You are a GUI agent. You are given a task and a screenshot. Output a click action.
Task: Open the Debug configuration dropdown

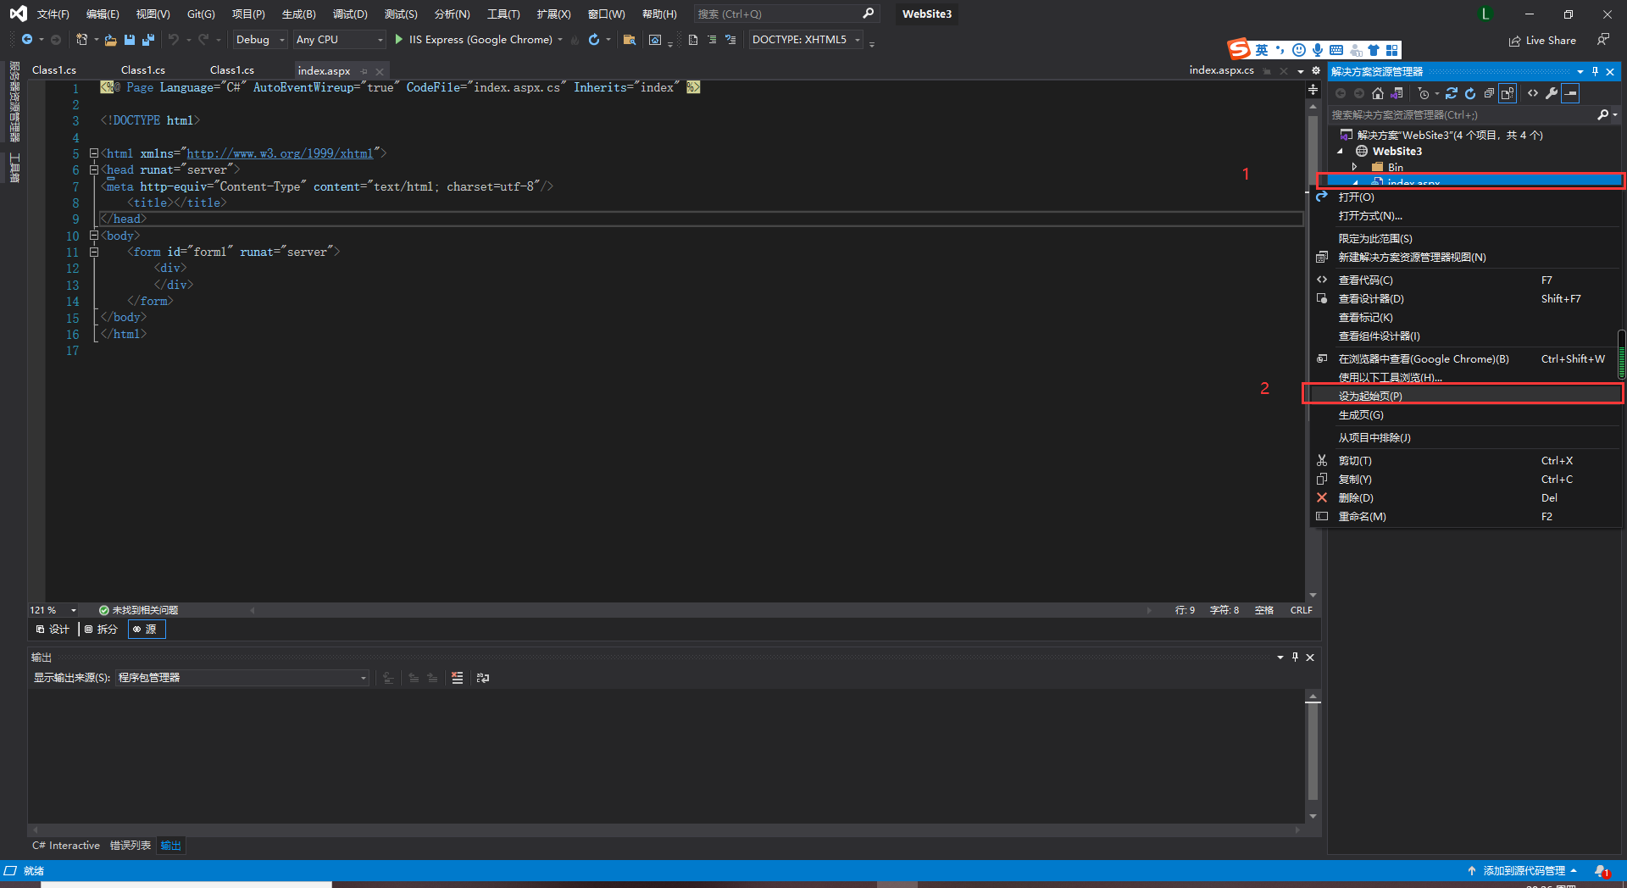[x=260, y=40]
